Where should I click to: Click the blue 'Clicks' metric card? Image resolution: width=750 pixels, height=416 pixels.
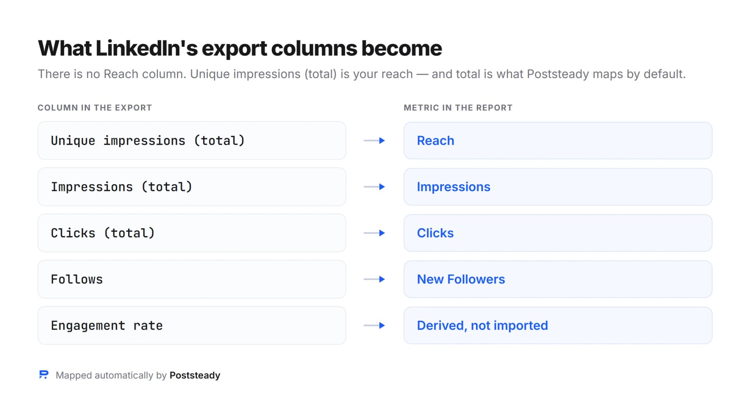point(558,233)
